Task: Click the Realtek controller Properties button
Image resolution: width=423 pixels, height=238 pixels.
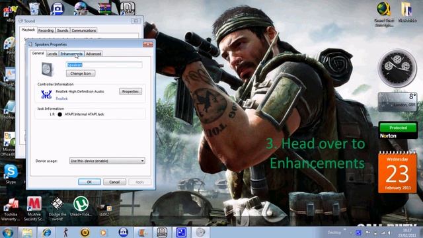Action: (130, 91)
